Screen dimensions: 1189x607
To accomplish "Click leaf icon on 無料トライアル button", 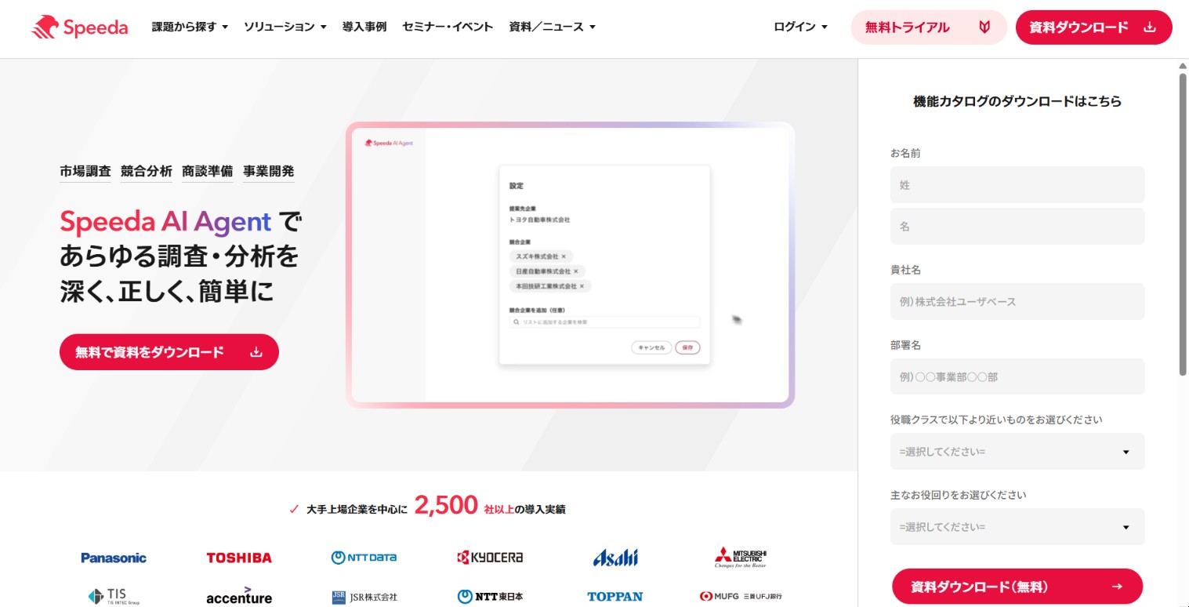I will [984, 27].
